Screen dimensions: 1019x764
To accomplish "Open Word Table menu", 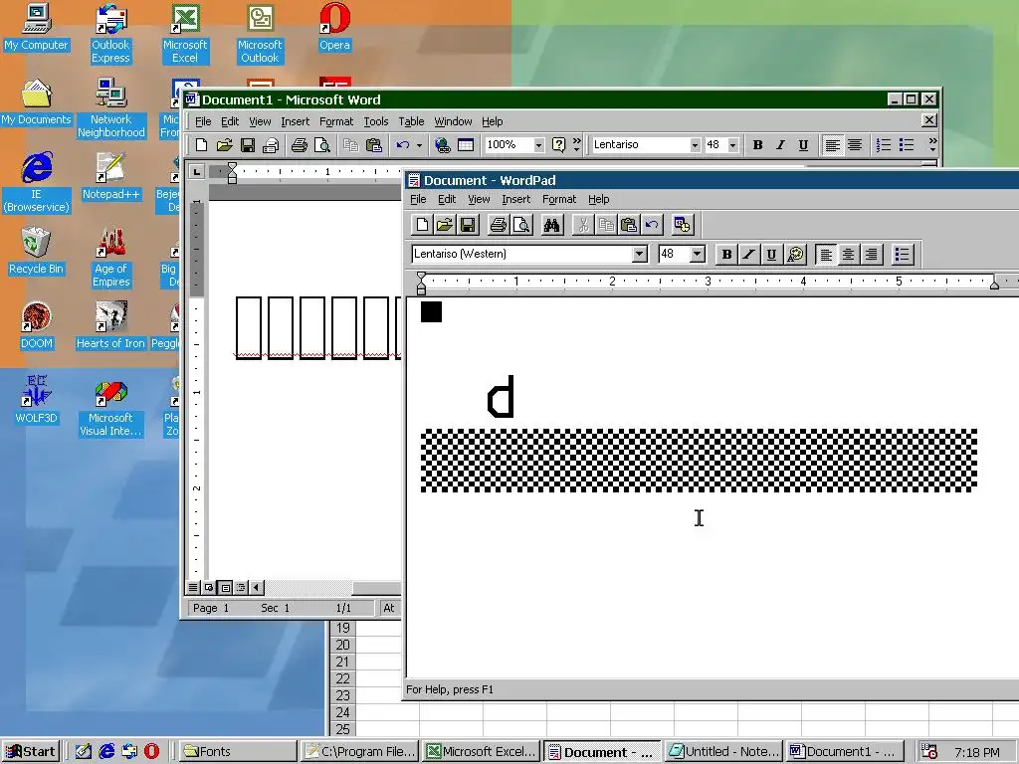I will click(411, 121).
